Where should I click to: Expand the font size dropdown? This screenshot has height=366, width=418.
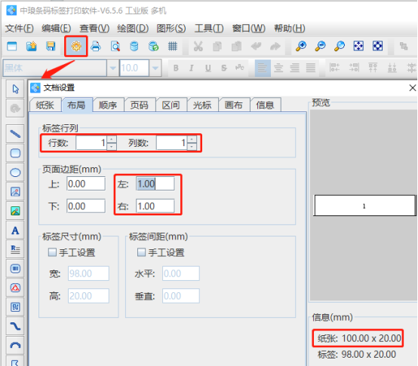click(155, 68)
